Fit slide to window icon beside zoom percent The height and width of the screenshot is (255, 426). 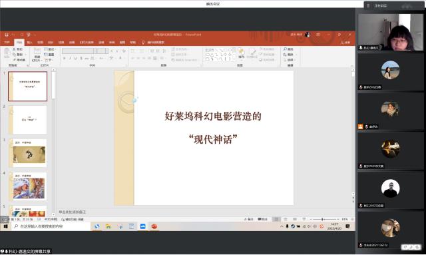pos(352,219)
